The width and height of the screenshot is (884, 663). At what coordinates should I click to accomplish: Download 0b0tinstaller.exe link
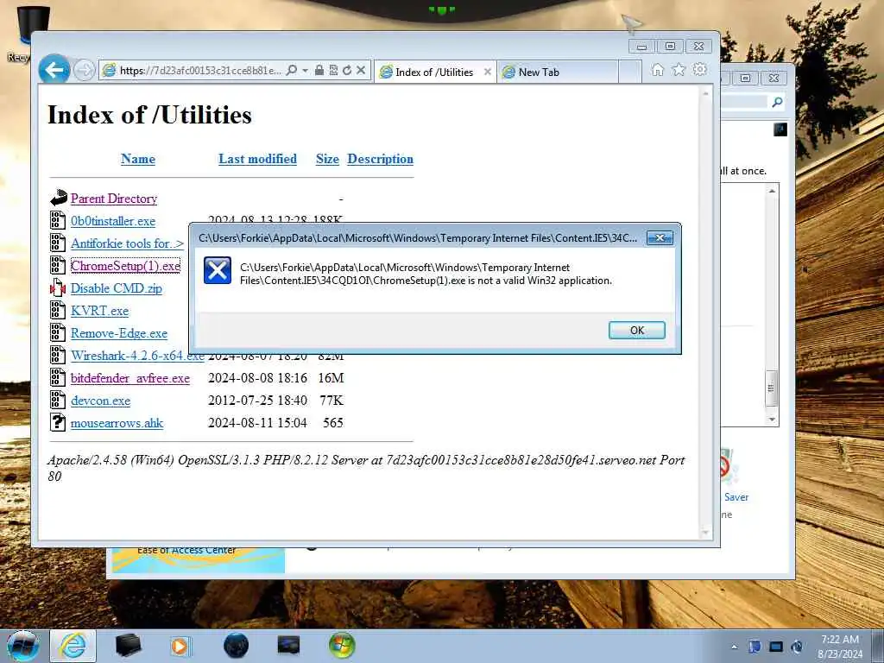113,221
